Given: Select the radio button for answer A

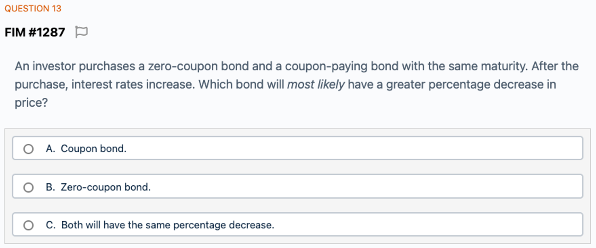Looking at the screenshot, I should 28,149.
